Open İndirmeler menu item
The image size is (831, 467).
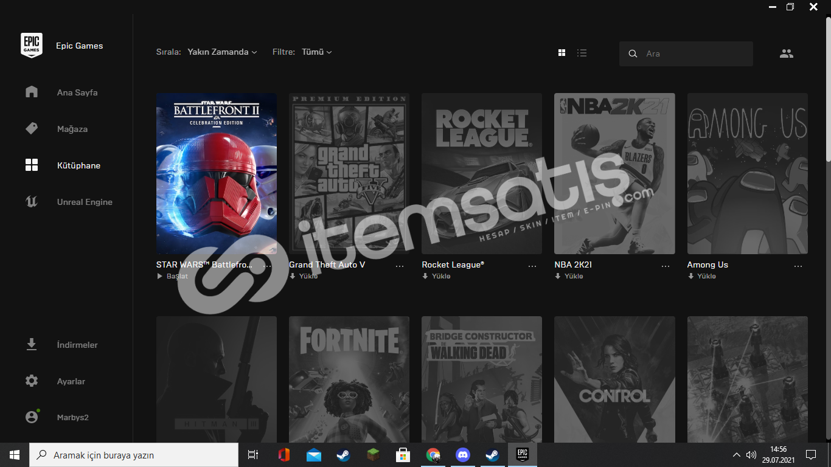pyautogui.click(x=77, y=345)
